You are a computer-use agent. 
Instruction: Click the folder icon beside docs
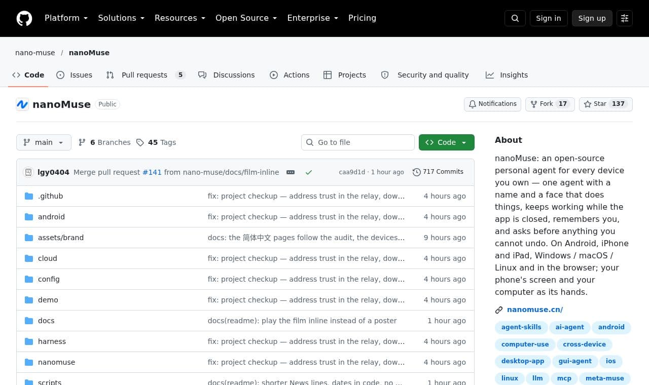click(x=29, y=321)
